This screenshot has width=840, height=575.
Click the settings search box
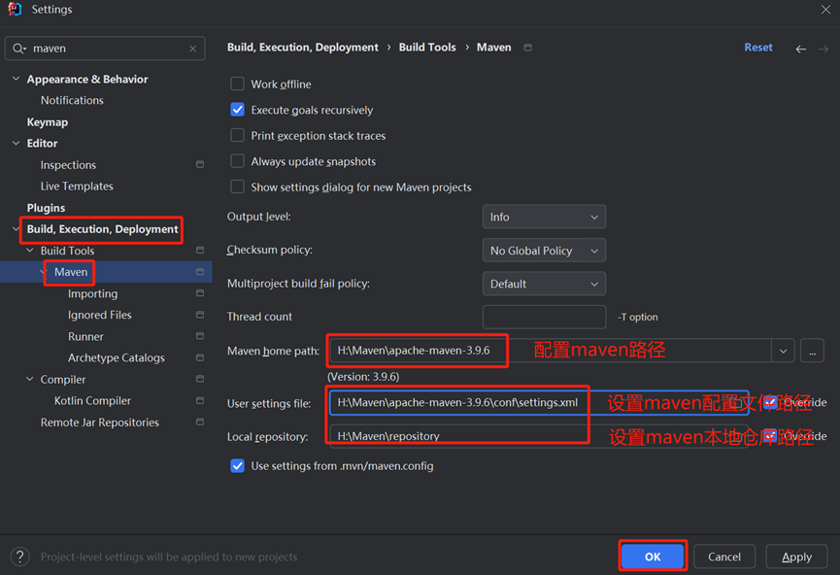(x=105, y=49)
